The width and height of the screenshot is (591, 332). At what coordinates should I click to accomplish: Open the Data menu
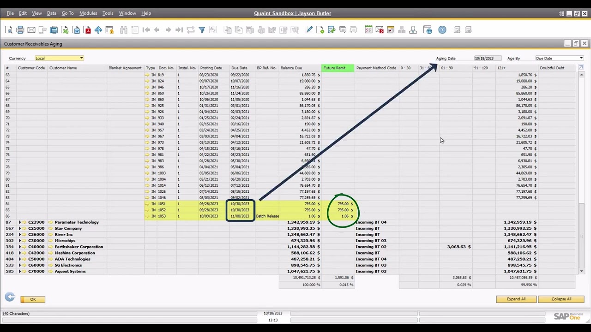(x=52, y=13)
